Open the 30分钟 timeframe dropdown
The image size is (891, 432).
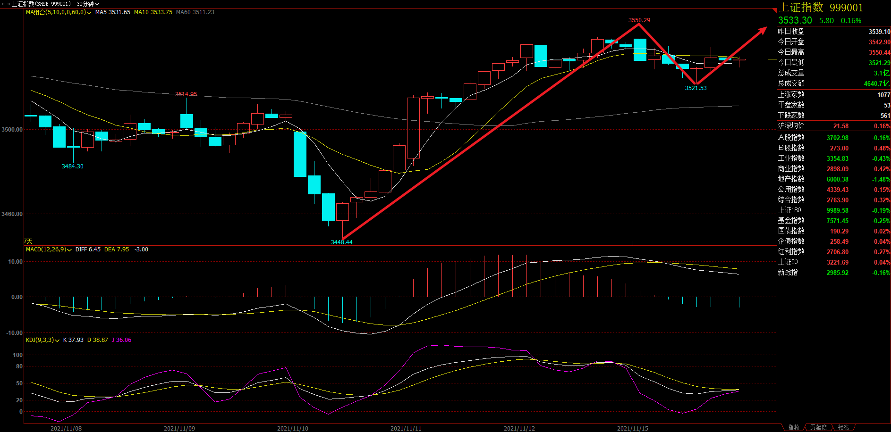88,4
